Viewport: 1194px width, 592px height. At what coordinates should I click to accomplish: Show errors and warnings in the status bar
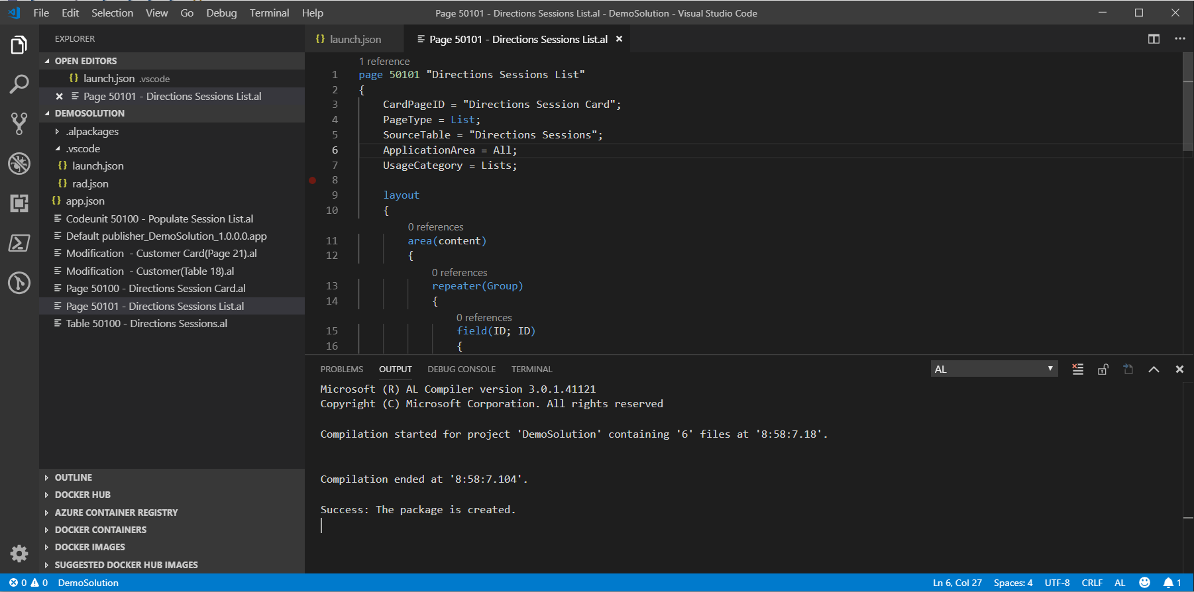click(28, 583)
